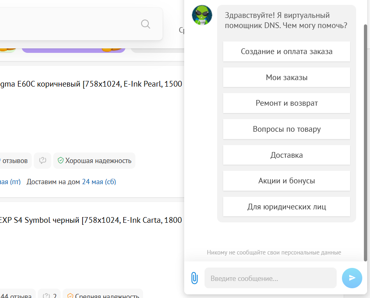Choose Мои заказы chat option
Image resolution: width=370 pixels, height=298 pixels.
click(287, 77)
